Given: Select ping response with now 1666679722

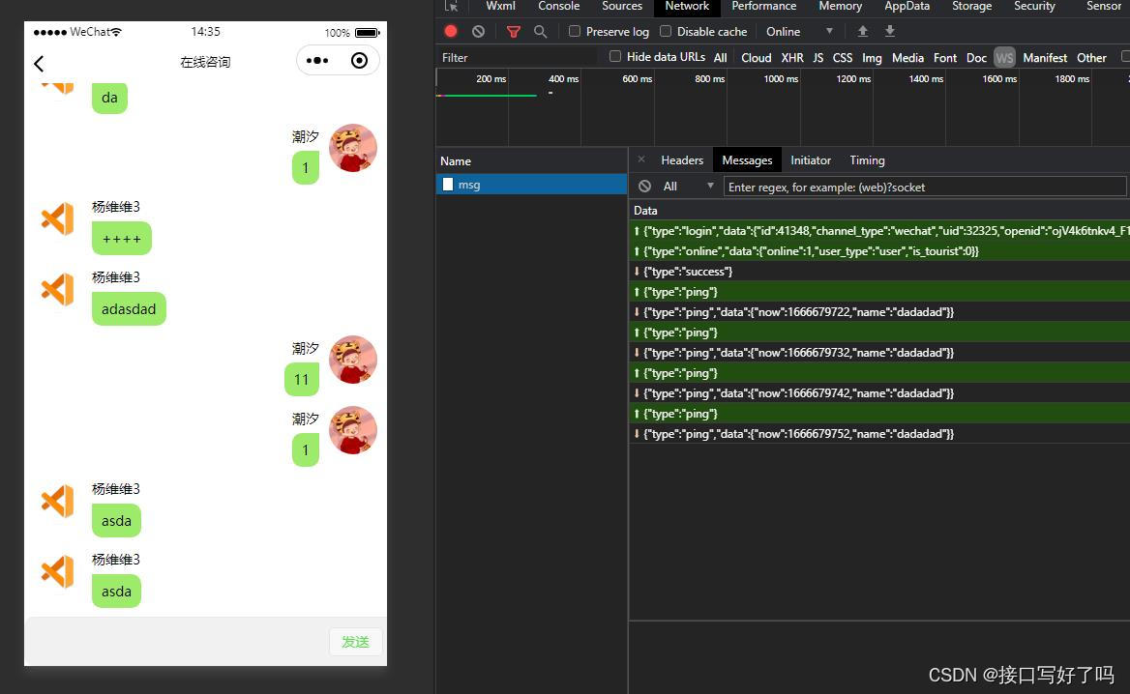Looking at the screenshot, I should (879, 312).
